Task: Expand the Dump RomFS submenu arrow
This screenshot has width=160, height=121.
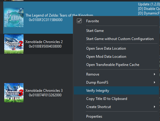Action: pos(155,82)
